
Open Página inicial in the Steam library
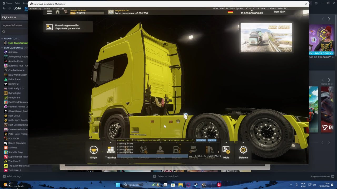14,17
